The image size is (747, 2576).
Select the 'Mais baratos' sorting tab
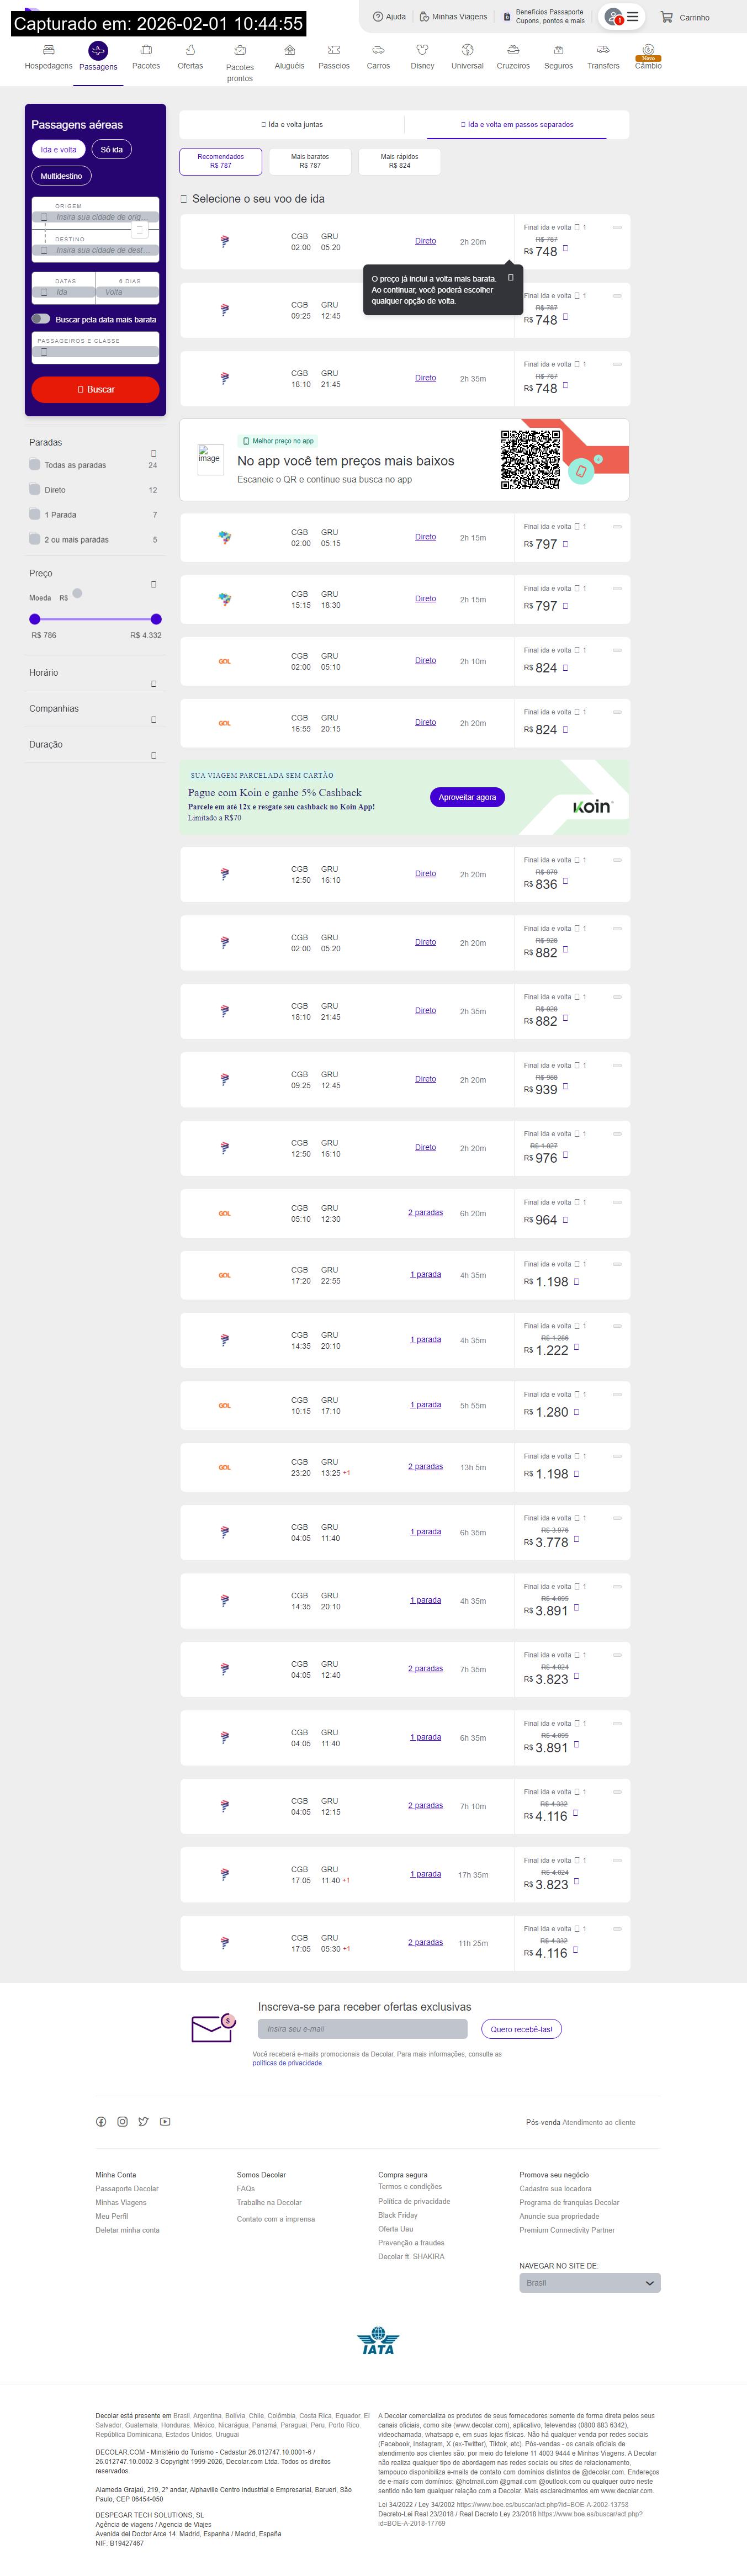(310, 161)
